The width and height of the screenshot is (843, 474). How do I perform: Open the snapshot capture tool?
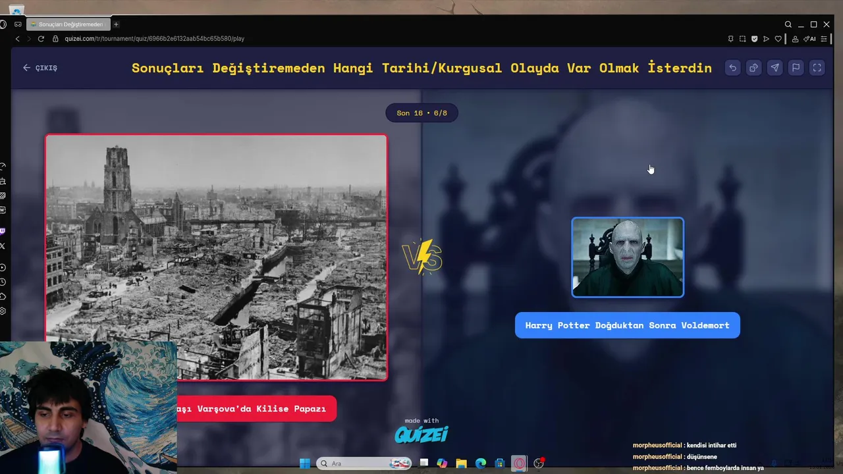742,39
